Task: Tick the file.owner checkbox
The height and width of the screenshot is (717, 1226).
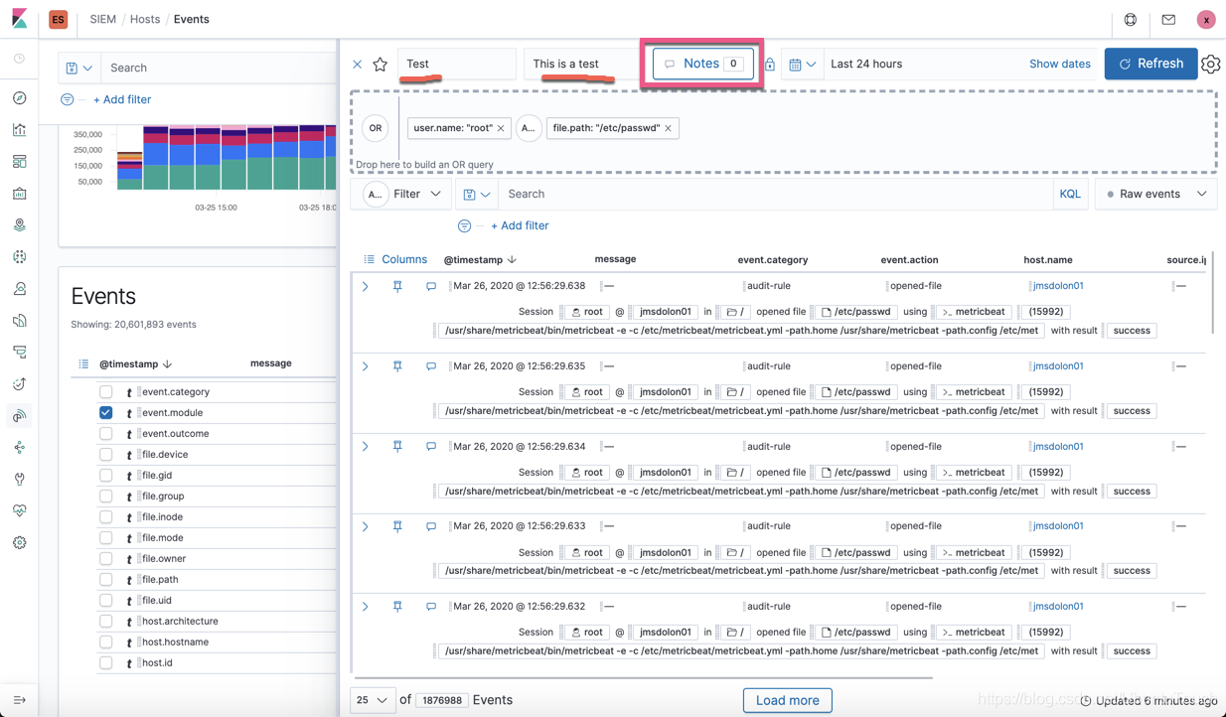Action: click(x=105, y=559)
